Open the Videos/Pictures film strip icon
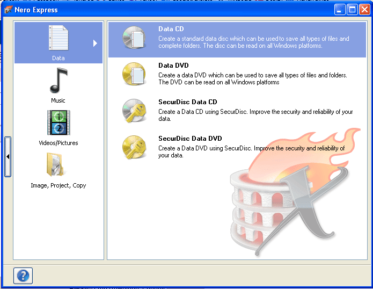 pyautogui.click(x=58, y=122)
